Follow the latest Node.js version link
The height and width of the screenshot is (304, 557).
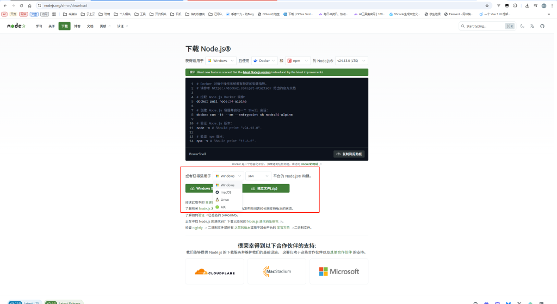pyautogui.click(x=257, y=72)
